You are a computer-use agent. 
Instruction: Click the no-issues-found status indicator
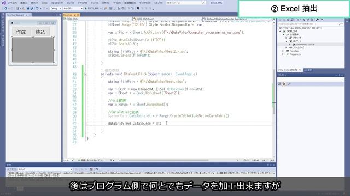tap(91, 160)
